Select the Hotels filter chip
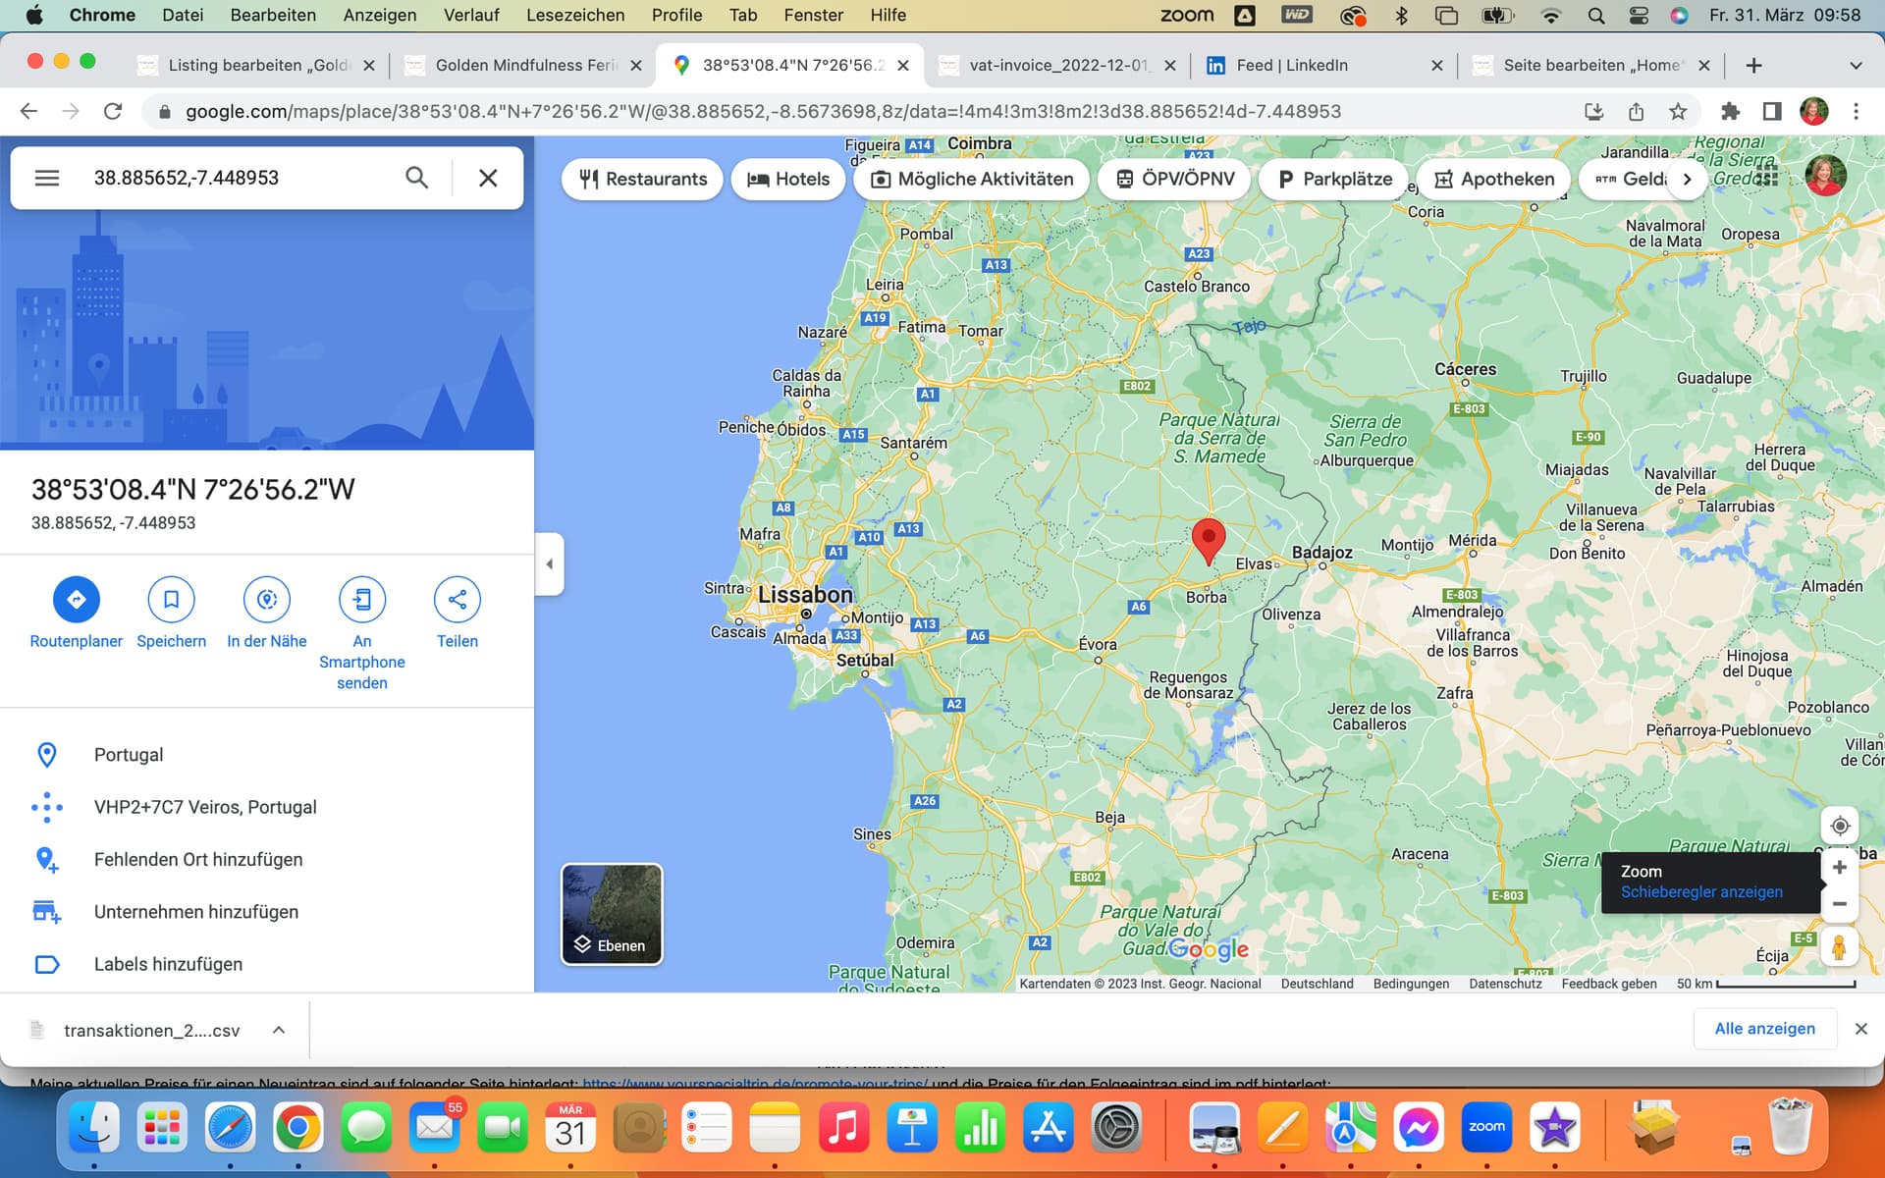This screenshot has width=1885, height=1178. tap(788, 179)
